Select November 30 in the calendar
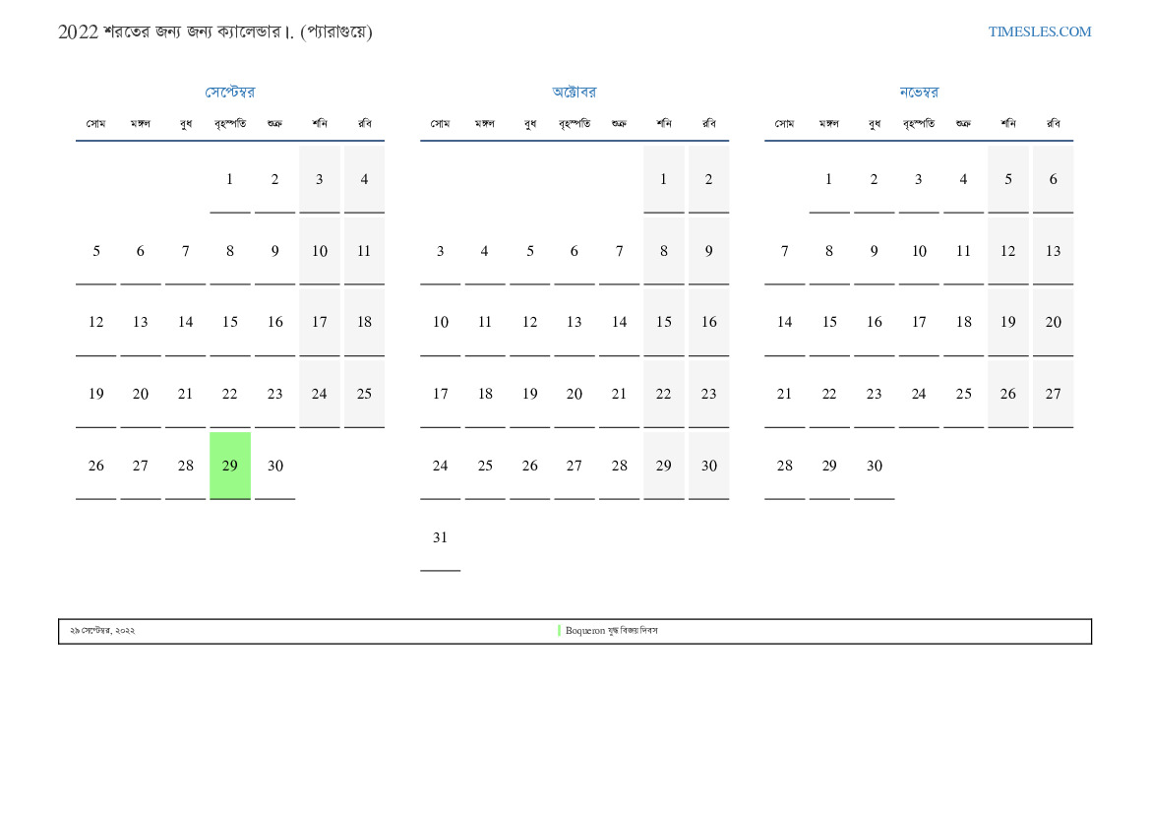Viewport: 1150px width, 814px height. pyautogui.click(x=875, y=466)
